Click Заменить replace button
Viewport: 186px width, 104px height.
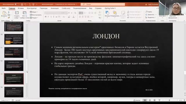pyautogui.click(x=150, y=14)
